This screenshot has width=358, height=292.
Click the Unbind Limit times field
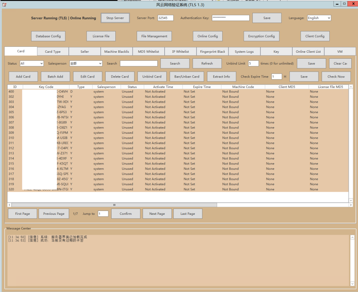point(253,64)
